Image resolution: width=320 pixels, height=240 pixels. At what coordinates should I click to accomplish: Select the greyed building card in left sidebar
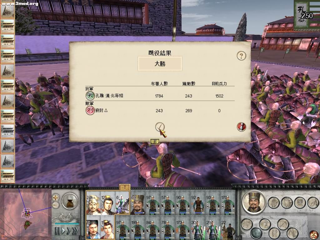(x=7, y=131)
